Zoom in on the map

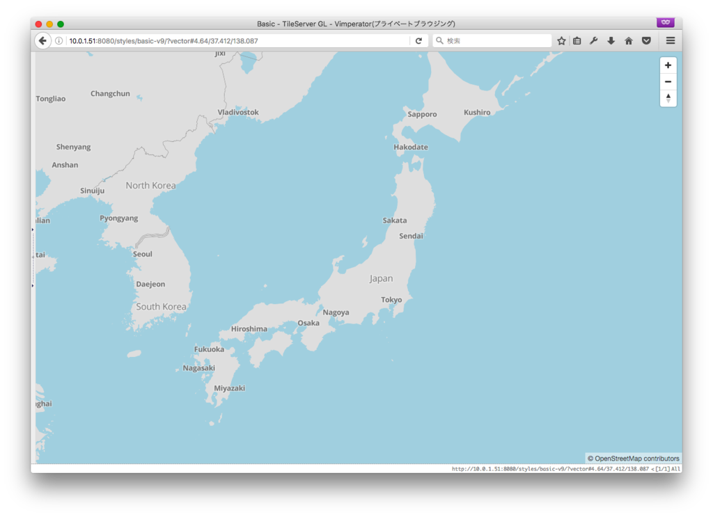point(668,65)
